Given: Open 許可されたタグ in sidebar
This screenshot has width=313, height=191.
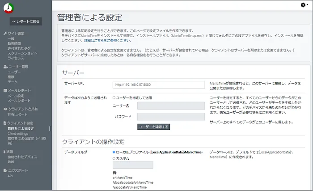Looking at the screenshot, I should pos(19,48).
